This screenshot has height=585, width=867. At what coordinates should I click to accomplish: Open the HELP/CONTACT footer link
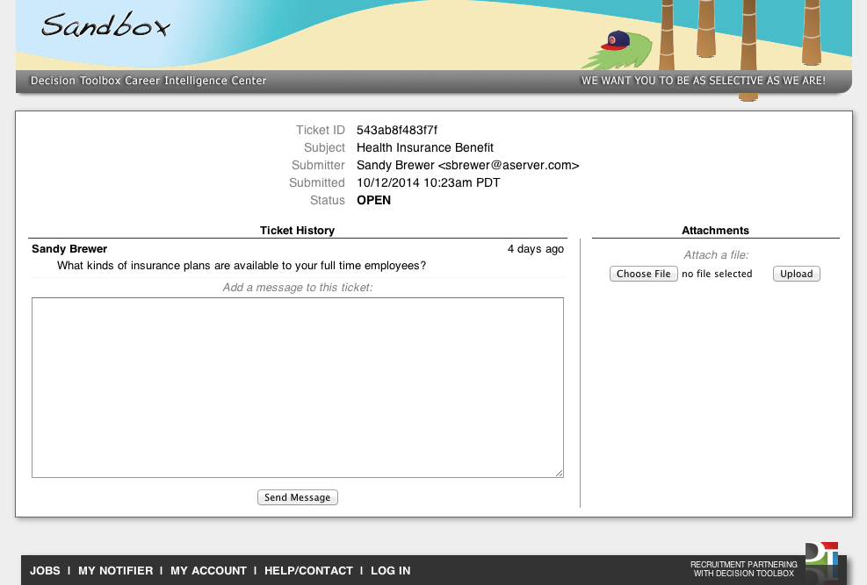click(x=308, y=571)
